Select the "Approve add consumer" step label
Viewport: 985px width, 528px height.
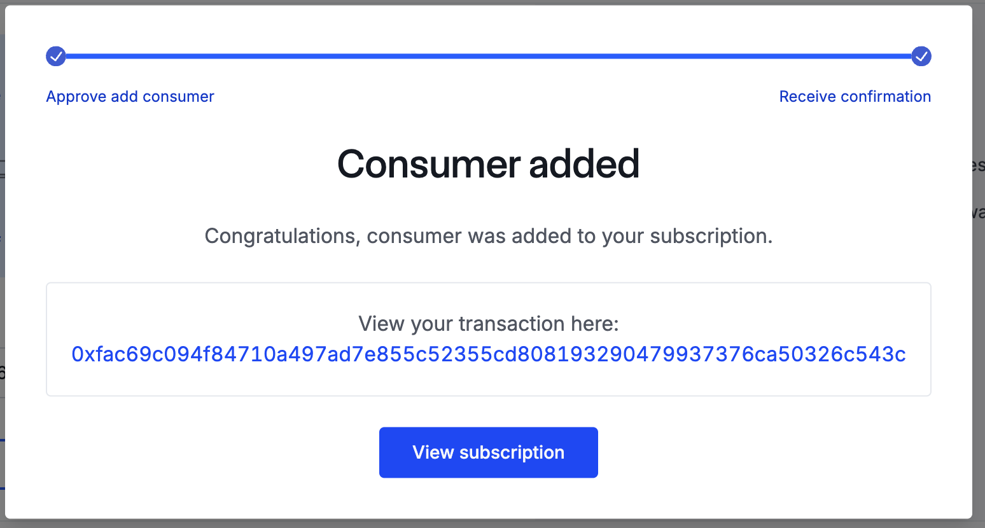coord(130,97)
